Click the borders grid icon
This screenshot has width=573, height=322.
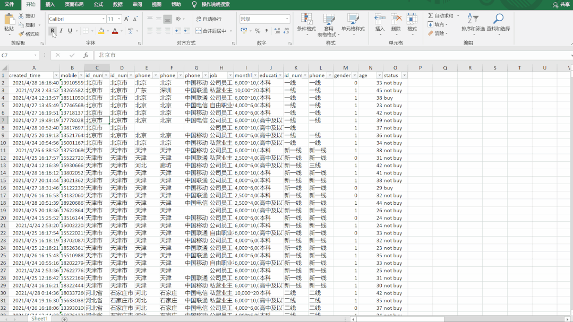(x=85, y=31)
